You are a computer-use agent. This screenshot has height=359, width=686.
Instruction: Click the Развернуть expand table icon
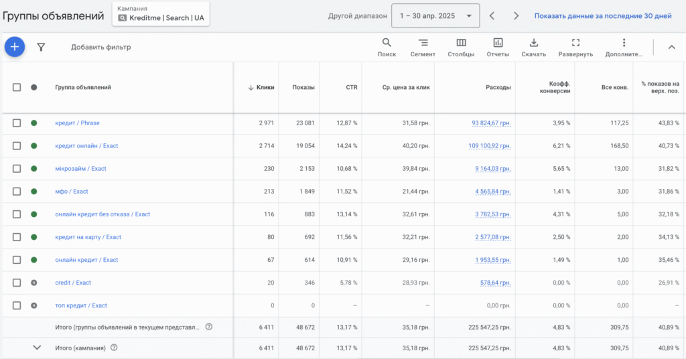[575, 47]
